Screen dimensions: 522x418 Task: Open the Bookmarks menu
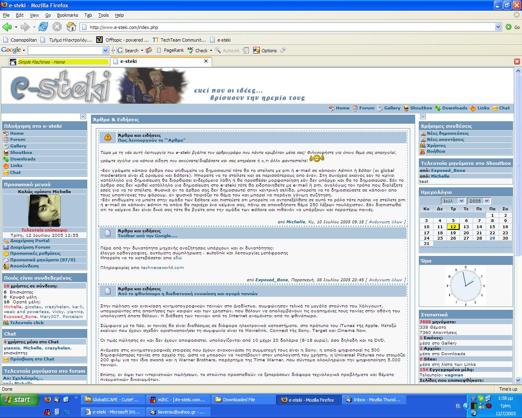[x=67, y=15]
